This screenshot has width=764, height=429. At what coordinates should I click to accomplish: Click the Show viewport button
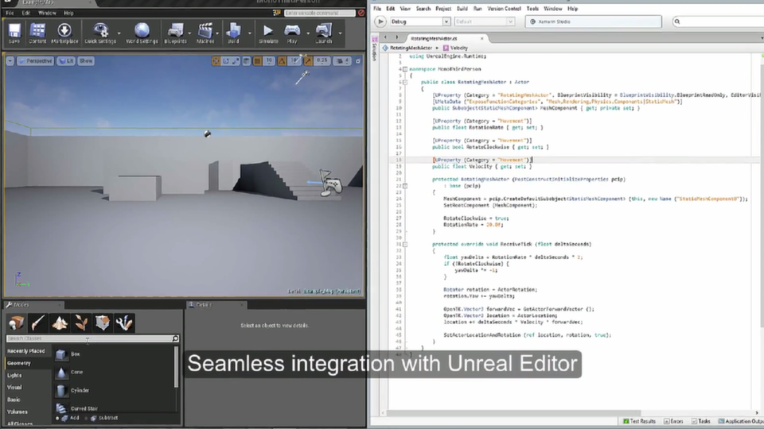[x=86, y=61]
